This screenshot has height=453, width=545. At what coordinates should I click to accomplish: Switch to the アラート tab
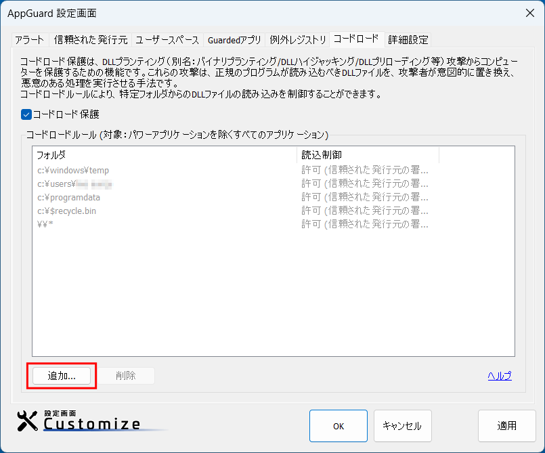point(30,39)
